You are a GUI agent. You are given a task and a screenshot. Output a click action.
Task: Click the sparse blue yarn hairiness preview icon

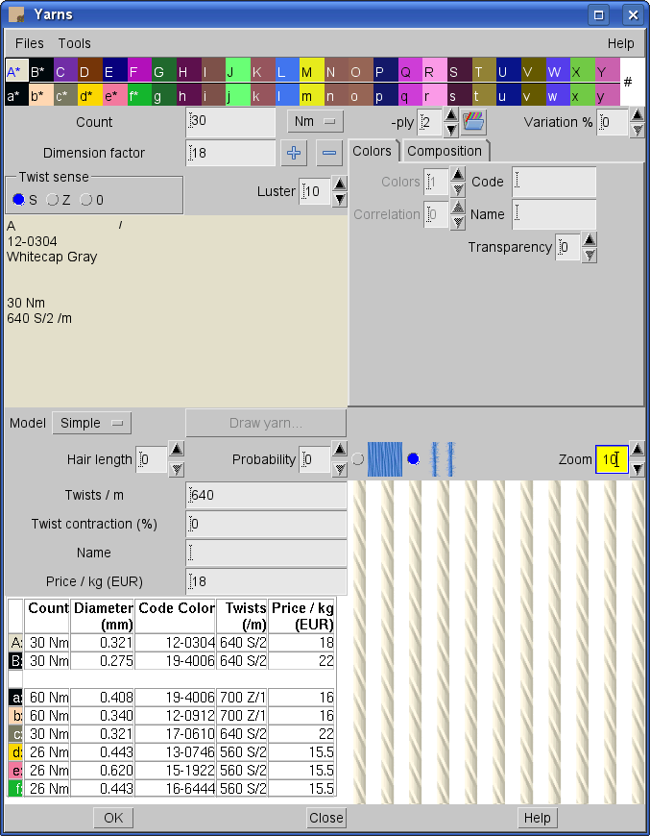pyautogui.click(x=442, y=459)
